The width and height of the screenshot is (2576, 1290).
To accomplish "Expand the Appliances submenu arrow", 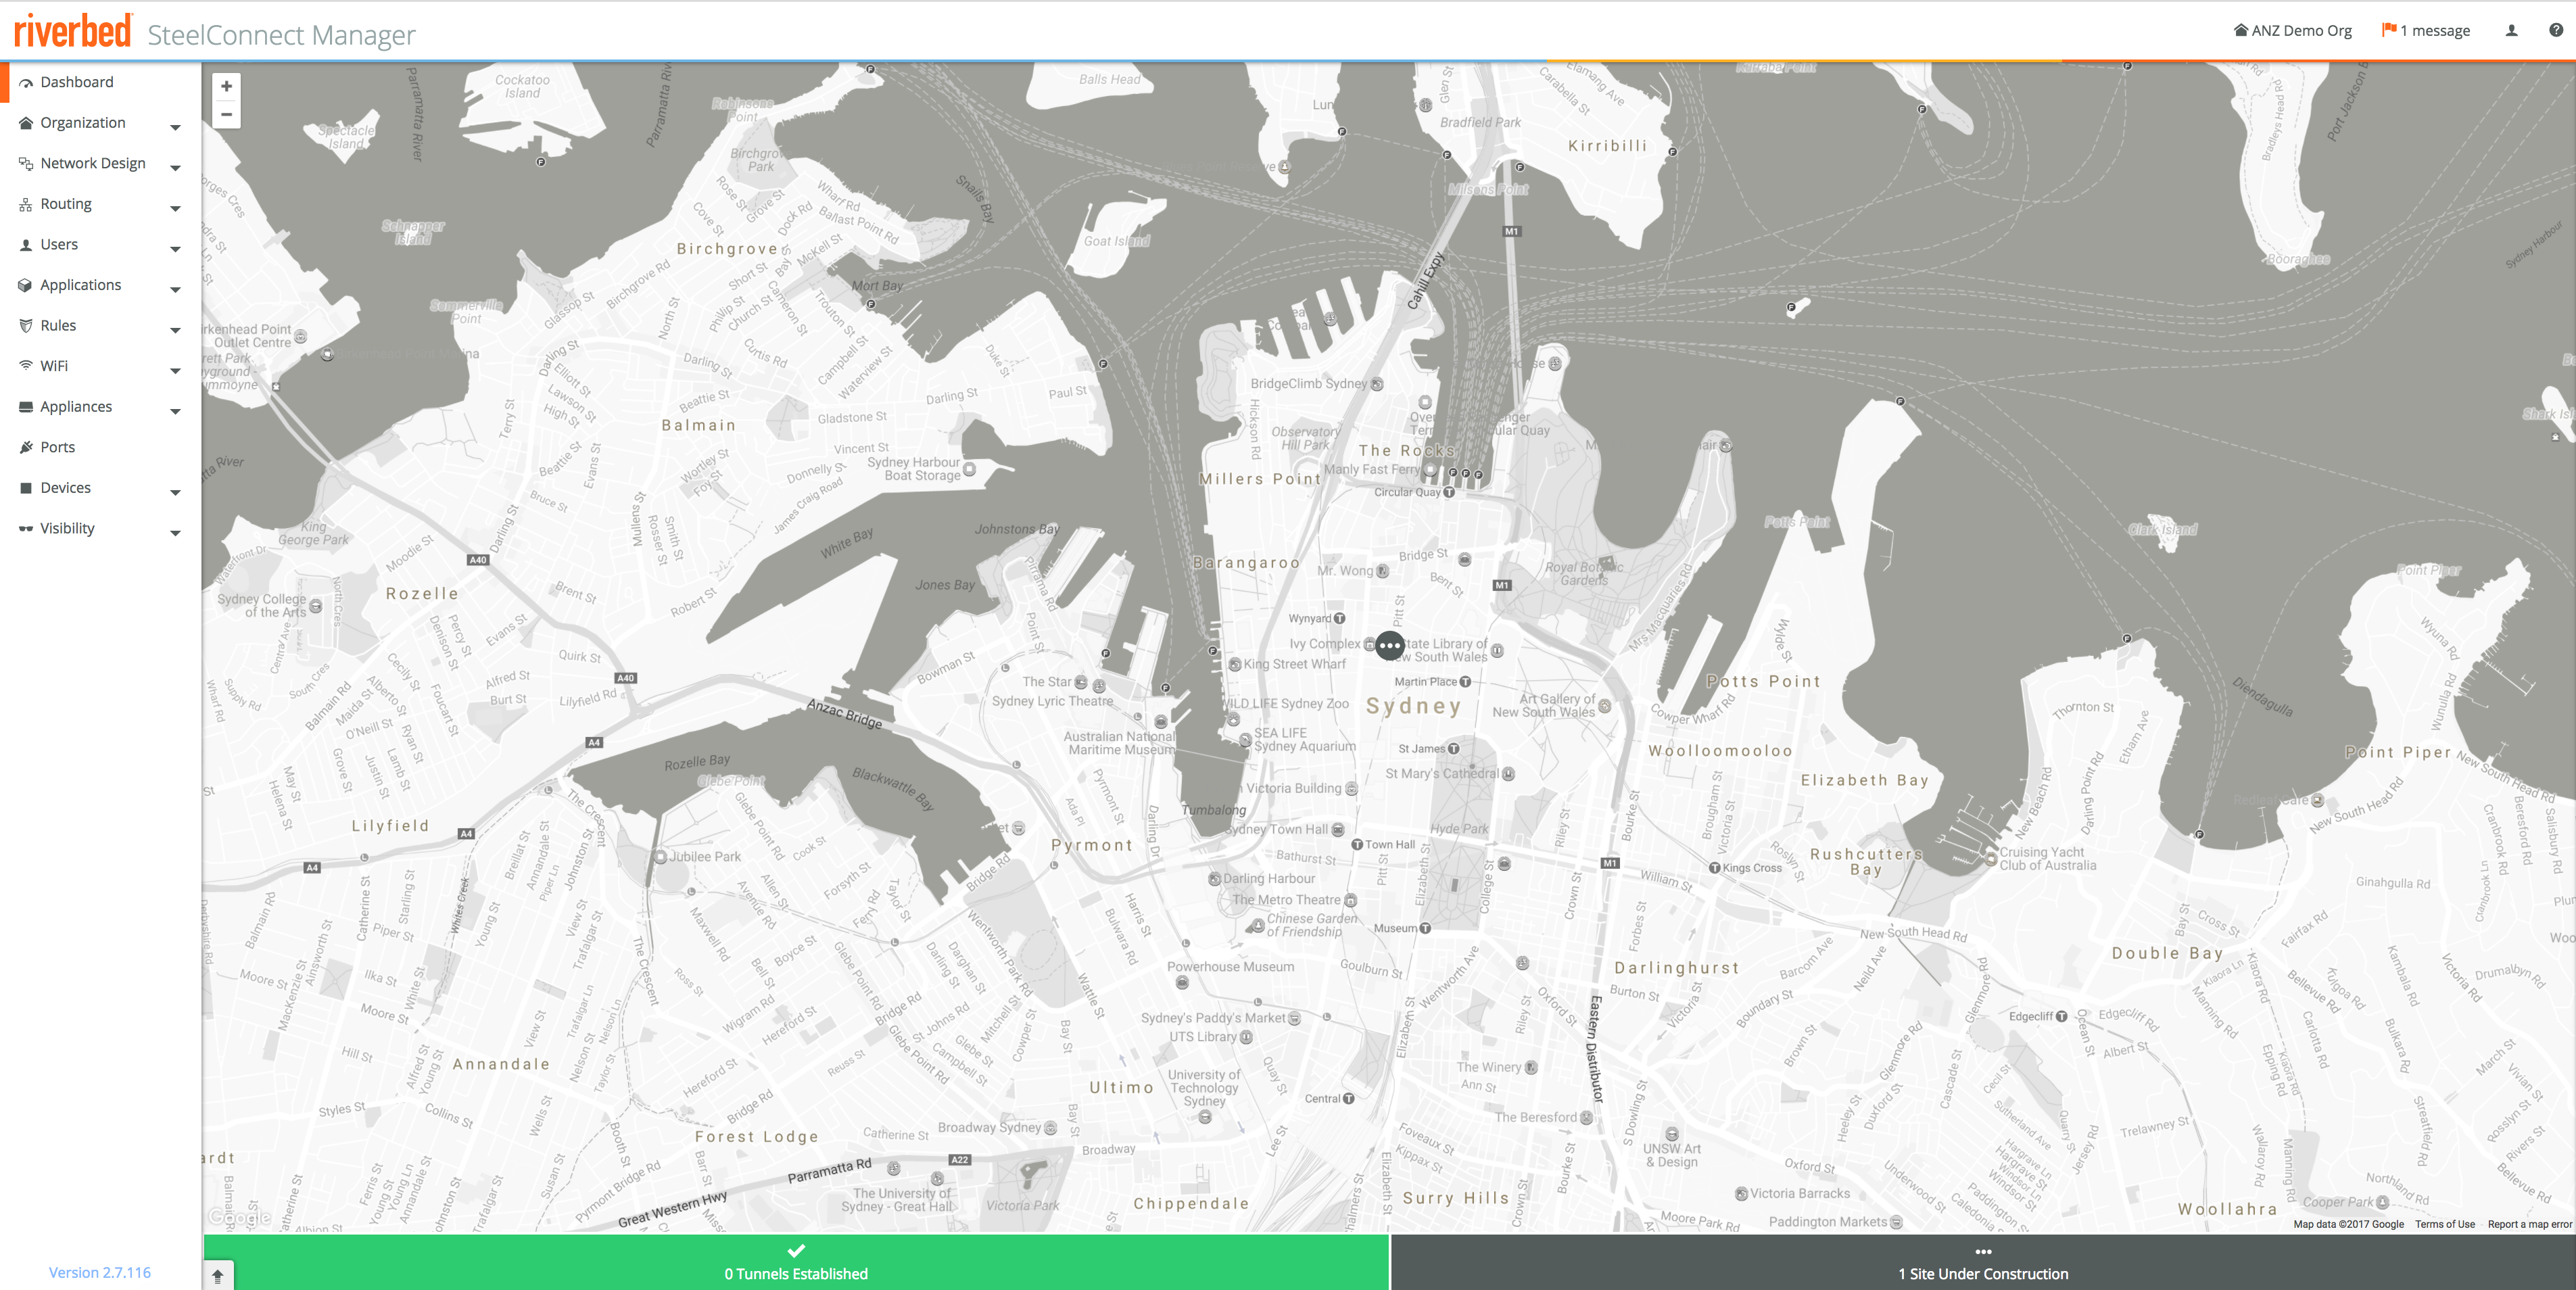I will point(175,411).
